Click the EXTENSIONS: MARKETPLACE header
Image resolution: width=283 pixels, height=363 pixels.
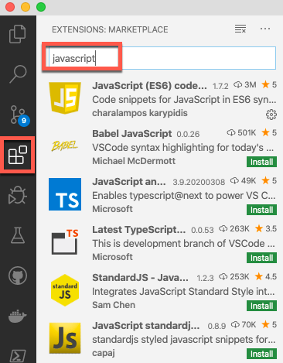click(x=110, y=29)
